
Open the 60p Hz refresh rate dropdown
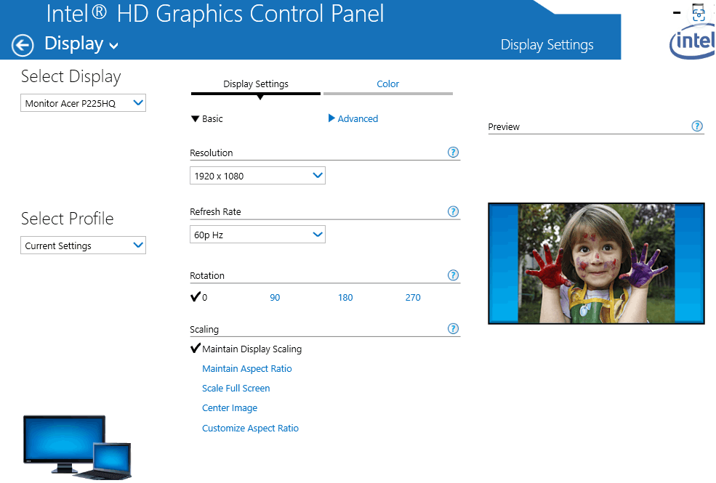(x=257, y=235)
